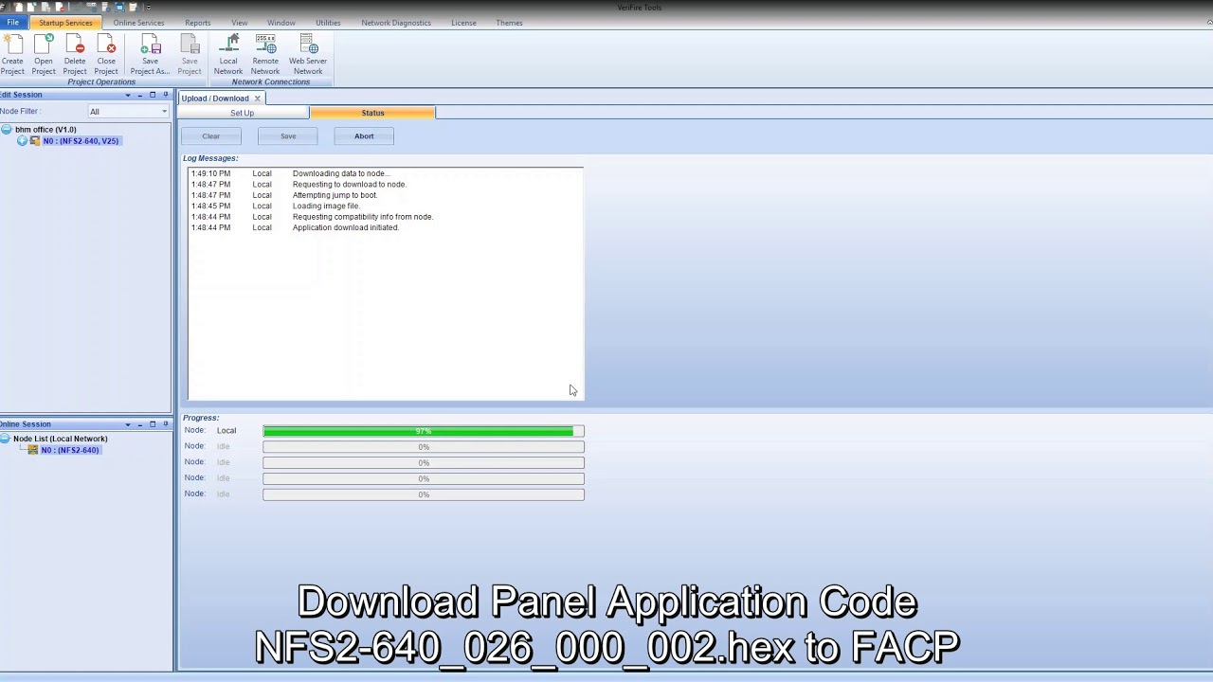Open the Utilities ribbon tab
Screen dimensions: 1213x682
(x=328, y=23)
